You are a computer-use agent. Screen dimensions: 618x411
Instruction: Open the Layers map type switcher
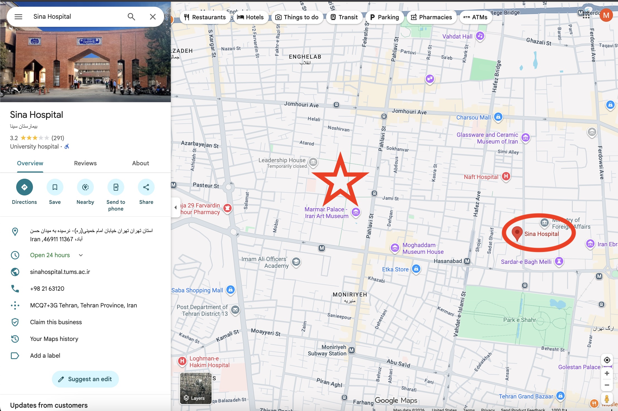[196, 388]
